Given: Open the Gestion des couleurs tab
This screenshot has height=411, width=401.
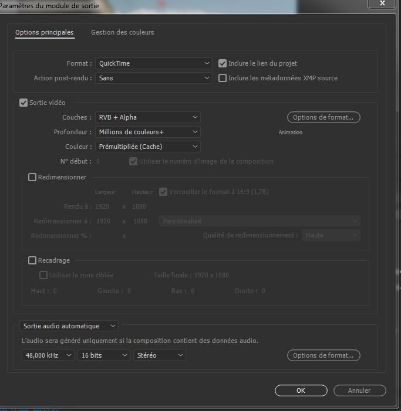Looking at the screenshot, I should tap(123, 32).
